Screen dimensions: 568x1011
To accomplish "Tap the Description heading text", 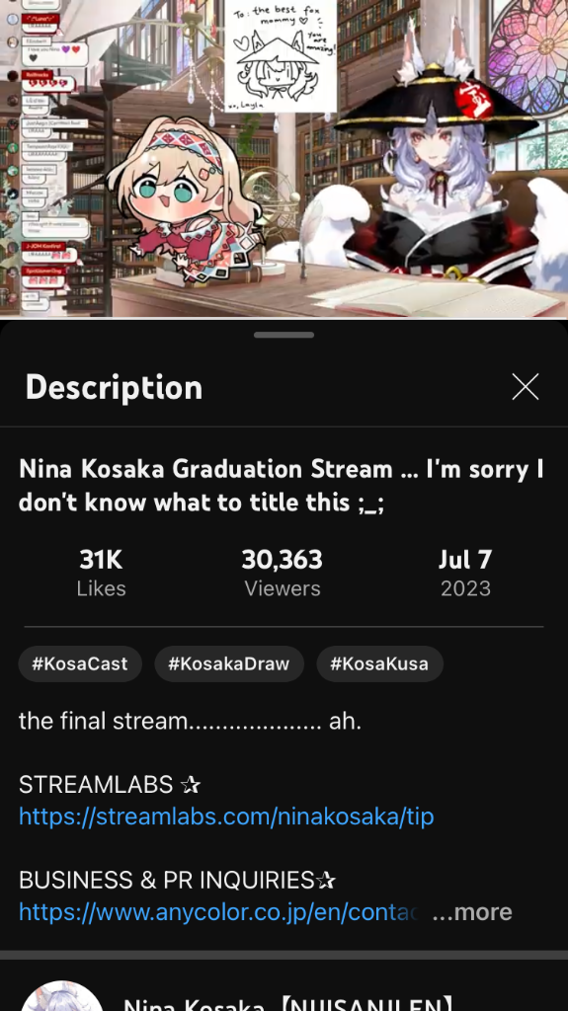I will point(115,387).
